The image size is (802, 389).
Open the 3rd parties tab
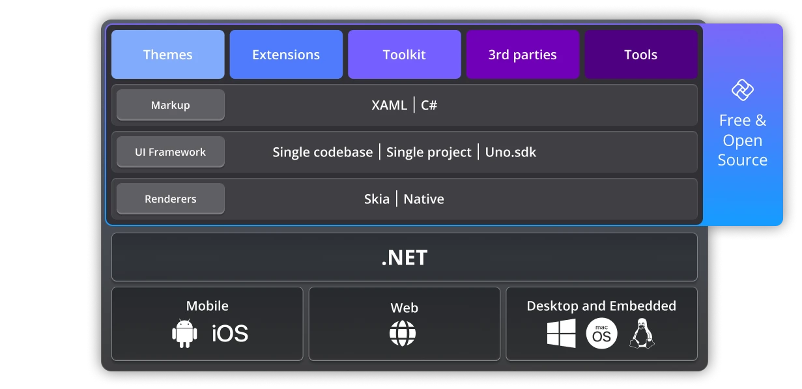pyautogui.click(x=523, y=54)
